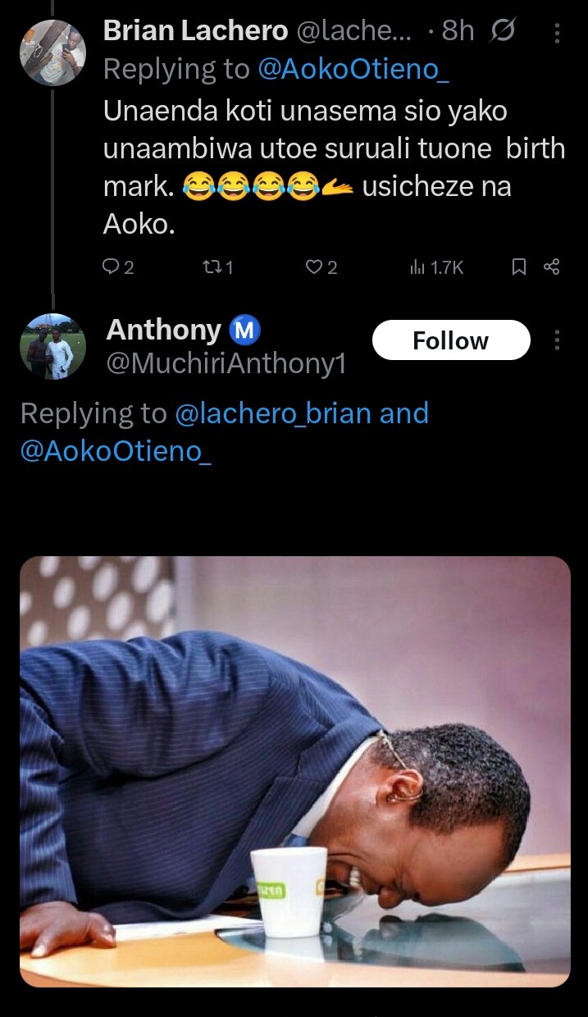Share Brian Lachero's tweet
This screenshot has height=1017, width=588.
point(551,267)
